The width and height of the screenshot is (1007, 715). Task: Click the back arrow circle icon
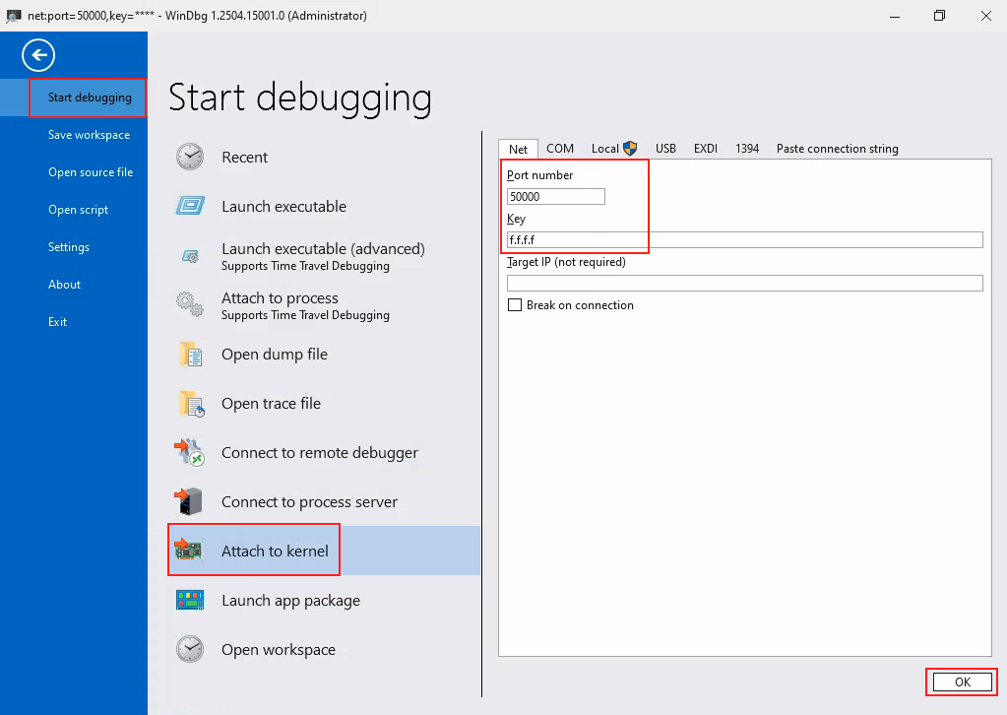click(38, 55)
